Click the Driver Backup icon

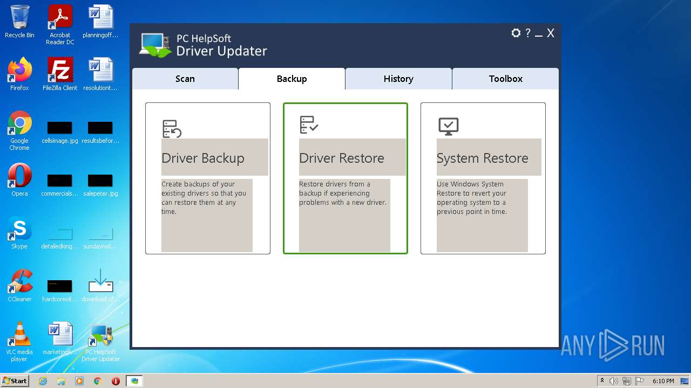[x=172, y=129]
